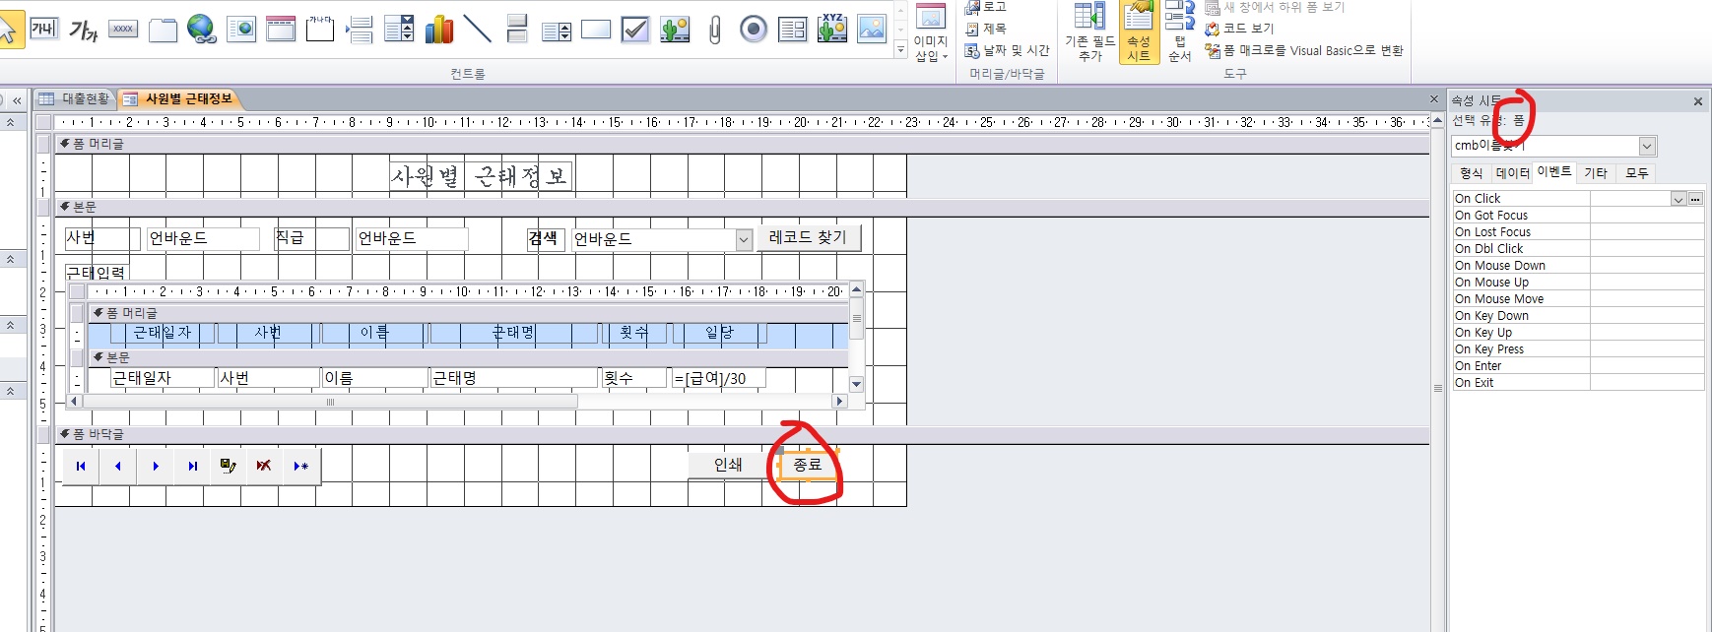Click the subform horizontal scrollbar thumb
Image resolution: width=1712 pixels, height=632 pixels.
[330, 402]
